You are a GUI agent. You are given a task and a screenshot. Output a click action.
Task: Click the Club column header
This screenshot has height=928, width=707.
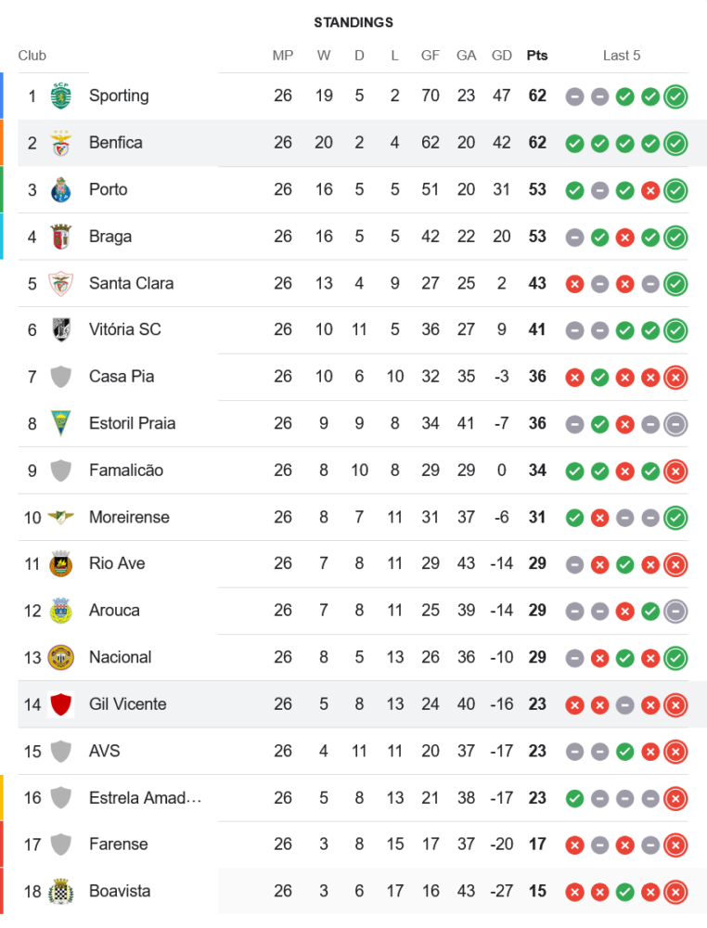[x=32, y=56]
